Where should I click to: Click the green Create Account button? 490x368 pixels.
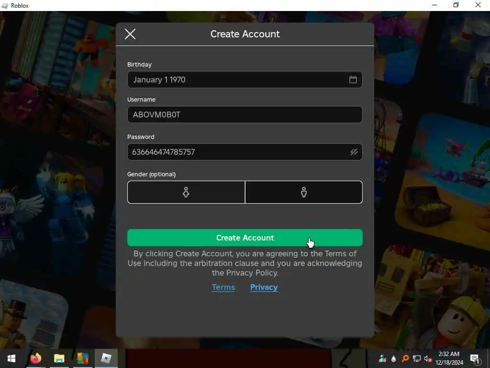click(245, 238)
